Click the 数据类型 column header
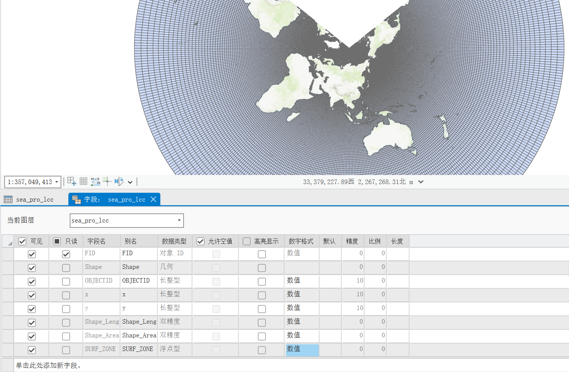Image resolution: width=569 pixels, height=372 pixels. click(x=174, y=242)
